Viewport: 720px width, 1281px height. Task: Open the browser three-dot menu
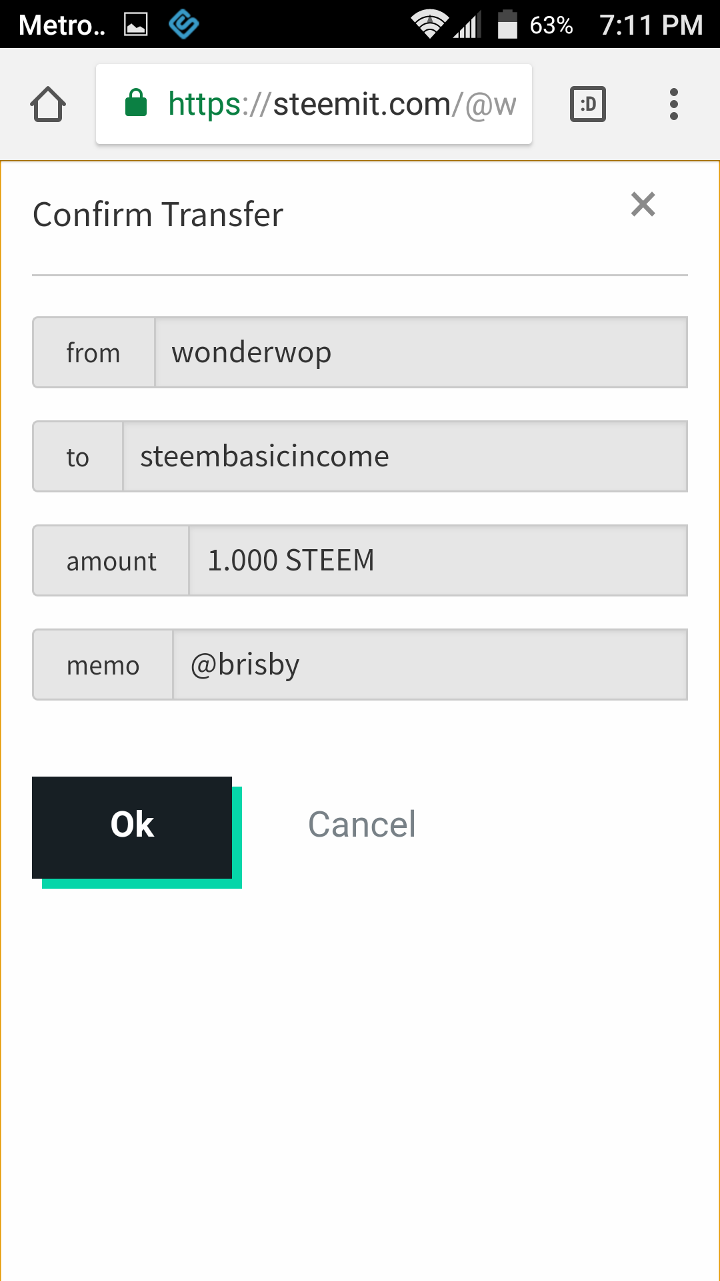674,104
